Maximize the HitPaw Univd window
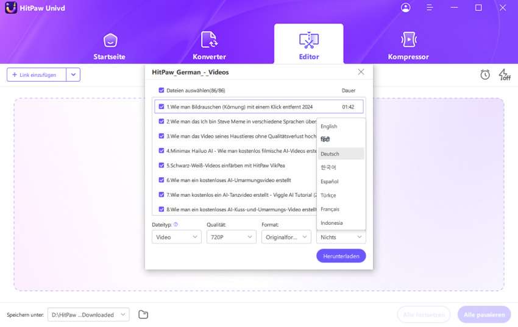 [x=478, y=7]
